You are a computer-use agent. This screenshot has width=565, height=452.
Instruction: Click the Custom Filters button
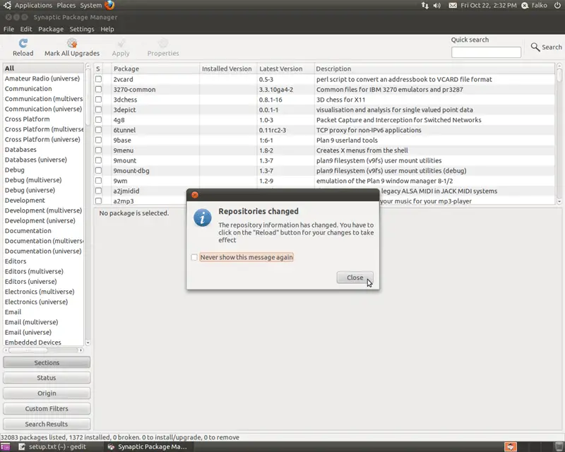click(x=47, y=409)
